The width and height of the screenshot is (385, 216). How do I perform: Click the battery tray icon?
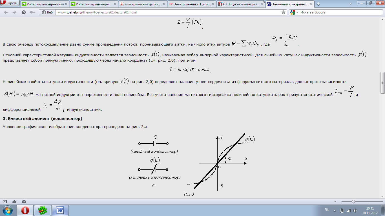pyautogui.click(x=342, y=210)
